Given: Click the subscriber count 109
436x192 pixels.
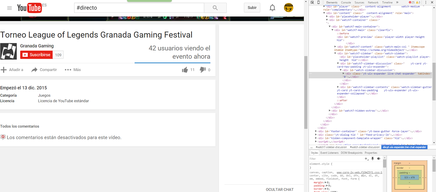Looking at the screenshot, I should (58, 55).
